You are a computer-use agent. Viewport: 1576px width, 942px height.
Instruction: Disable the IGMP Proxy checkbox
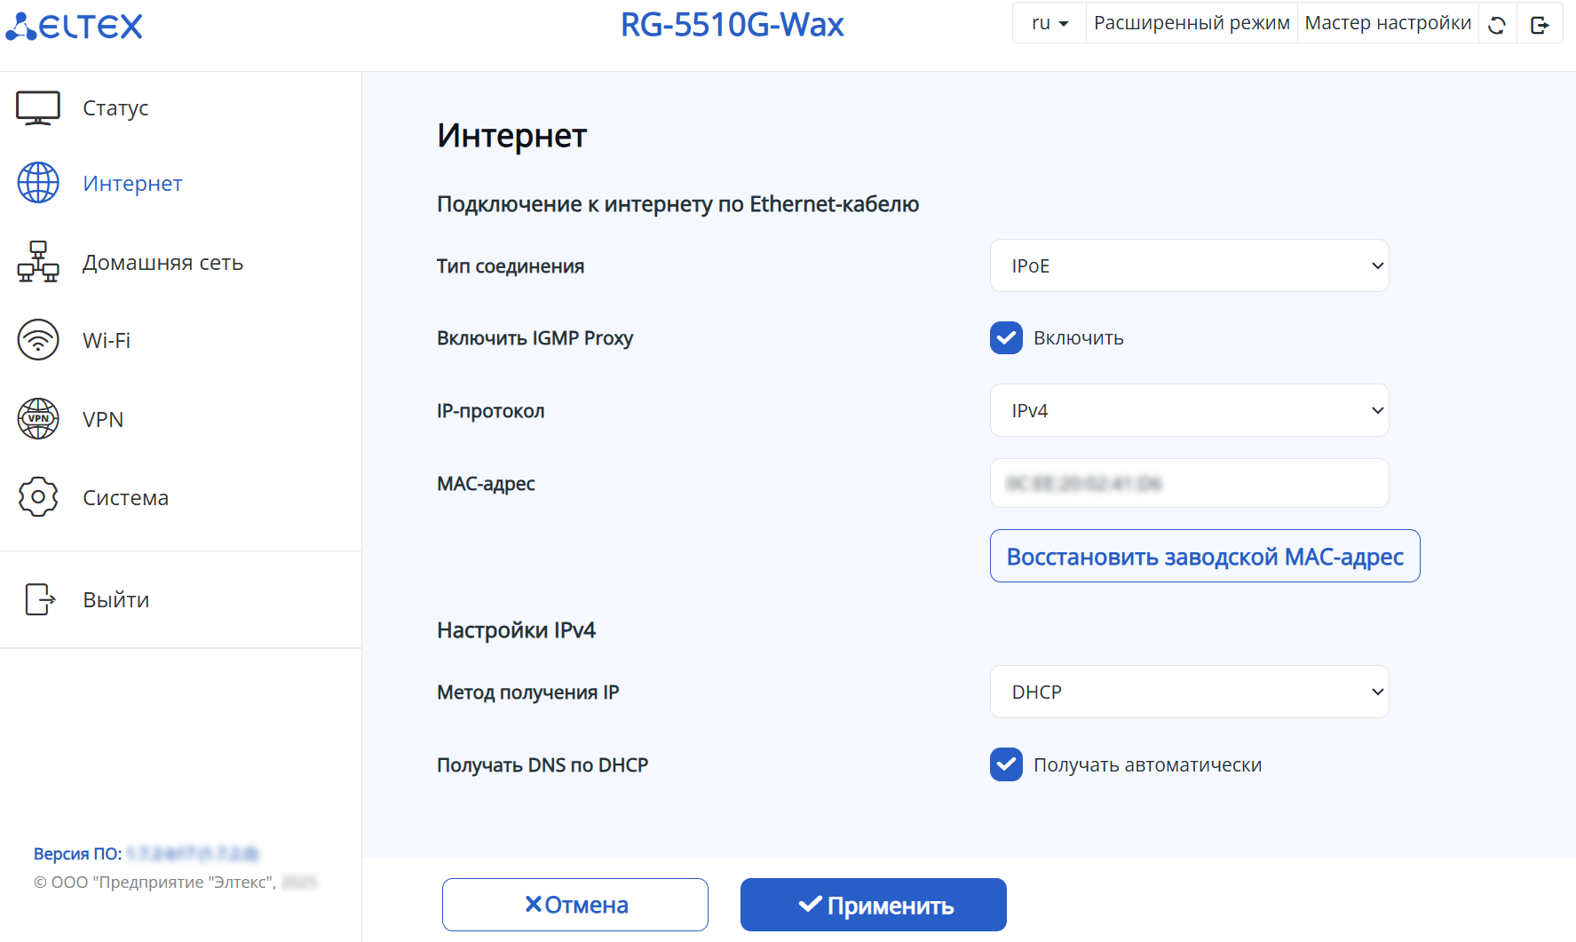(1006, 338)
